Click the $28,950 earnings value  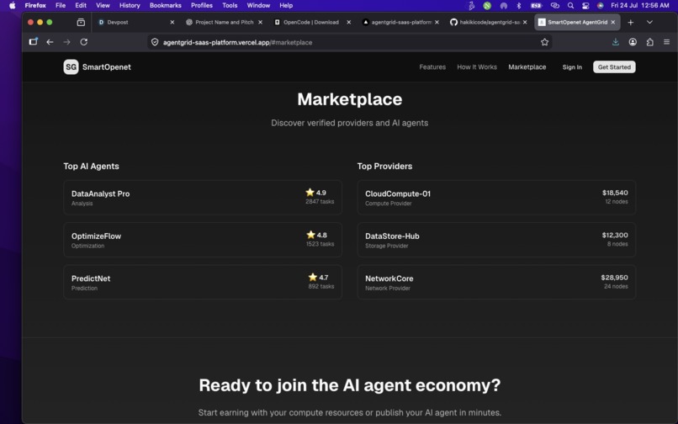614,278
